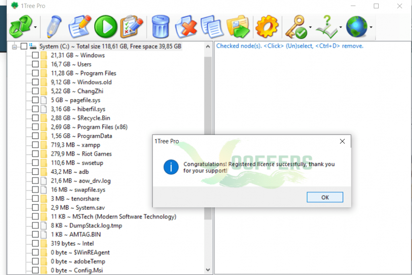This screenshot has width=412, height=275.
Task: Click the tree list scrollbar thumb
Action: click(x=208, y=138)
